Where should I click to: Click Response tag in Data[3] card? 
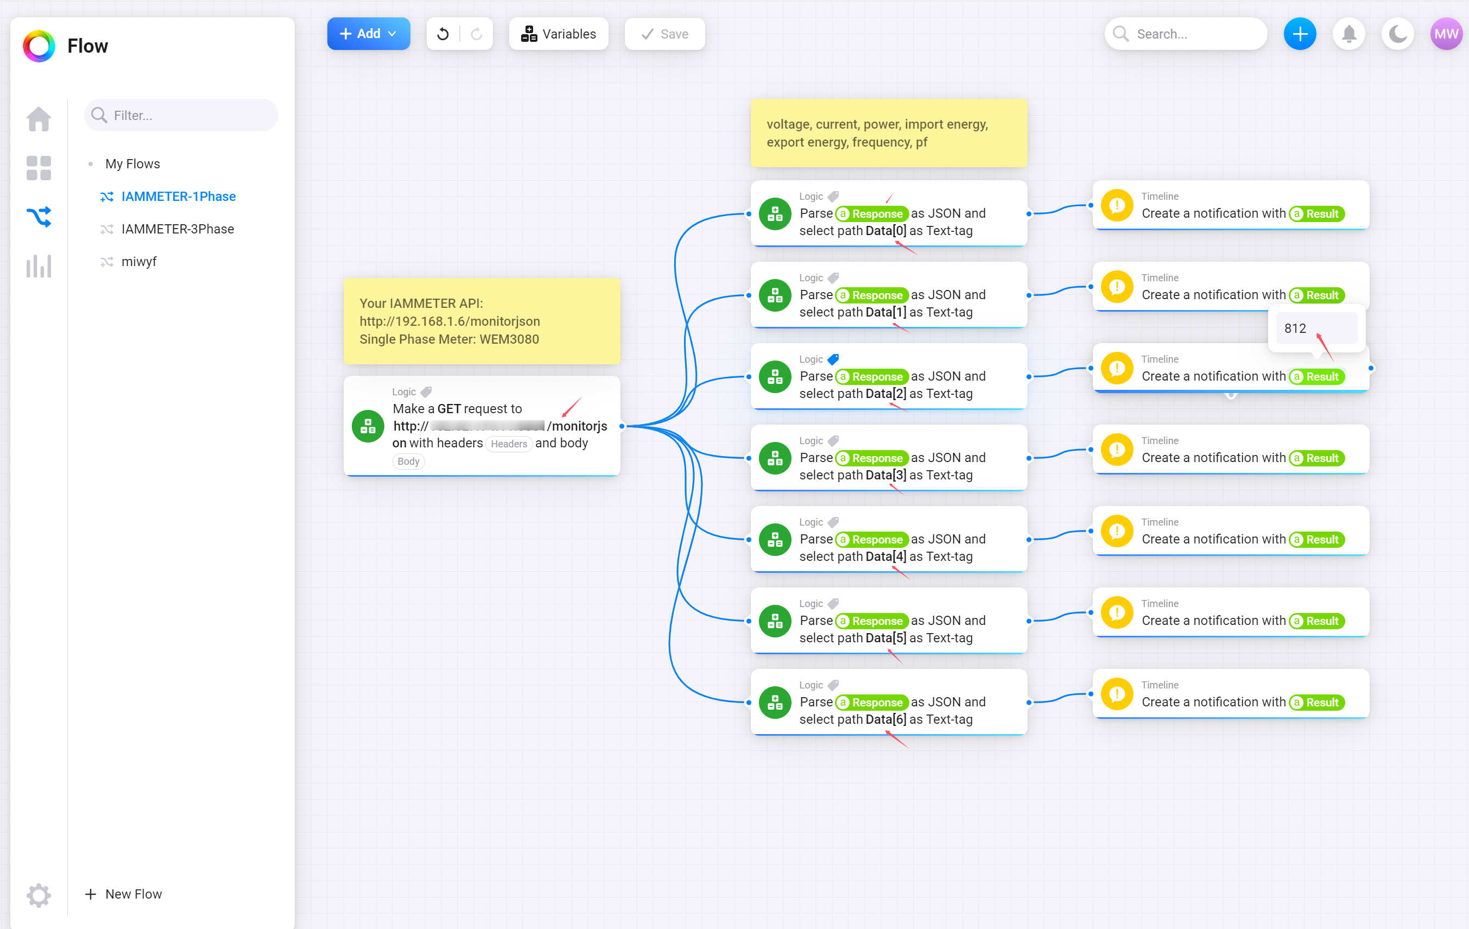coord(872,458)
